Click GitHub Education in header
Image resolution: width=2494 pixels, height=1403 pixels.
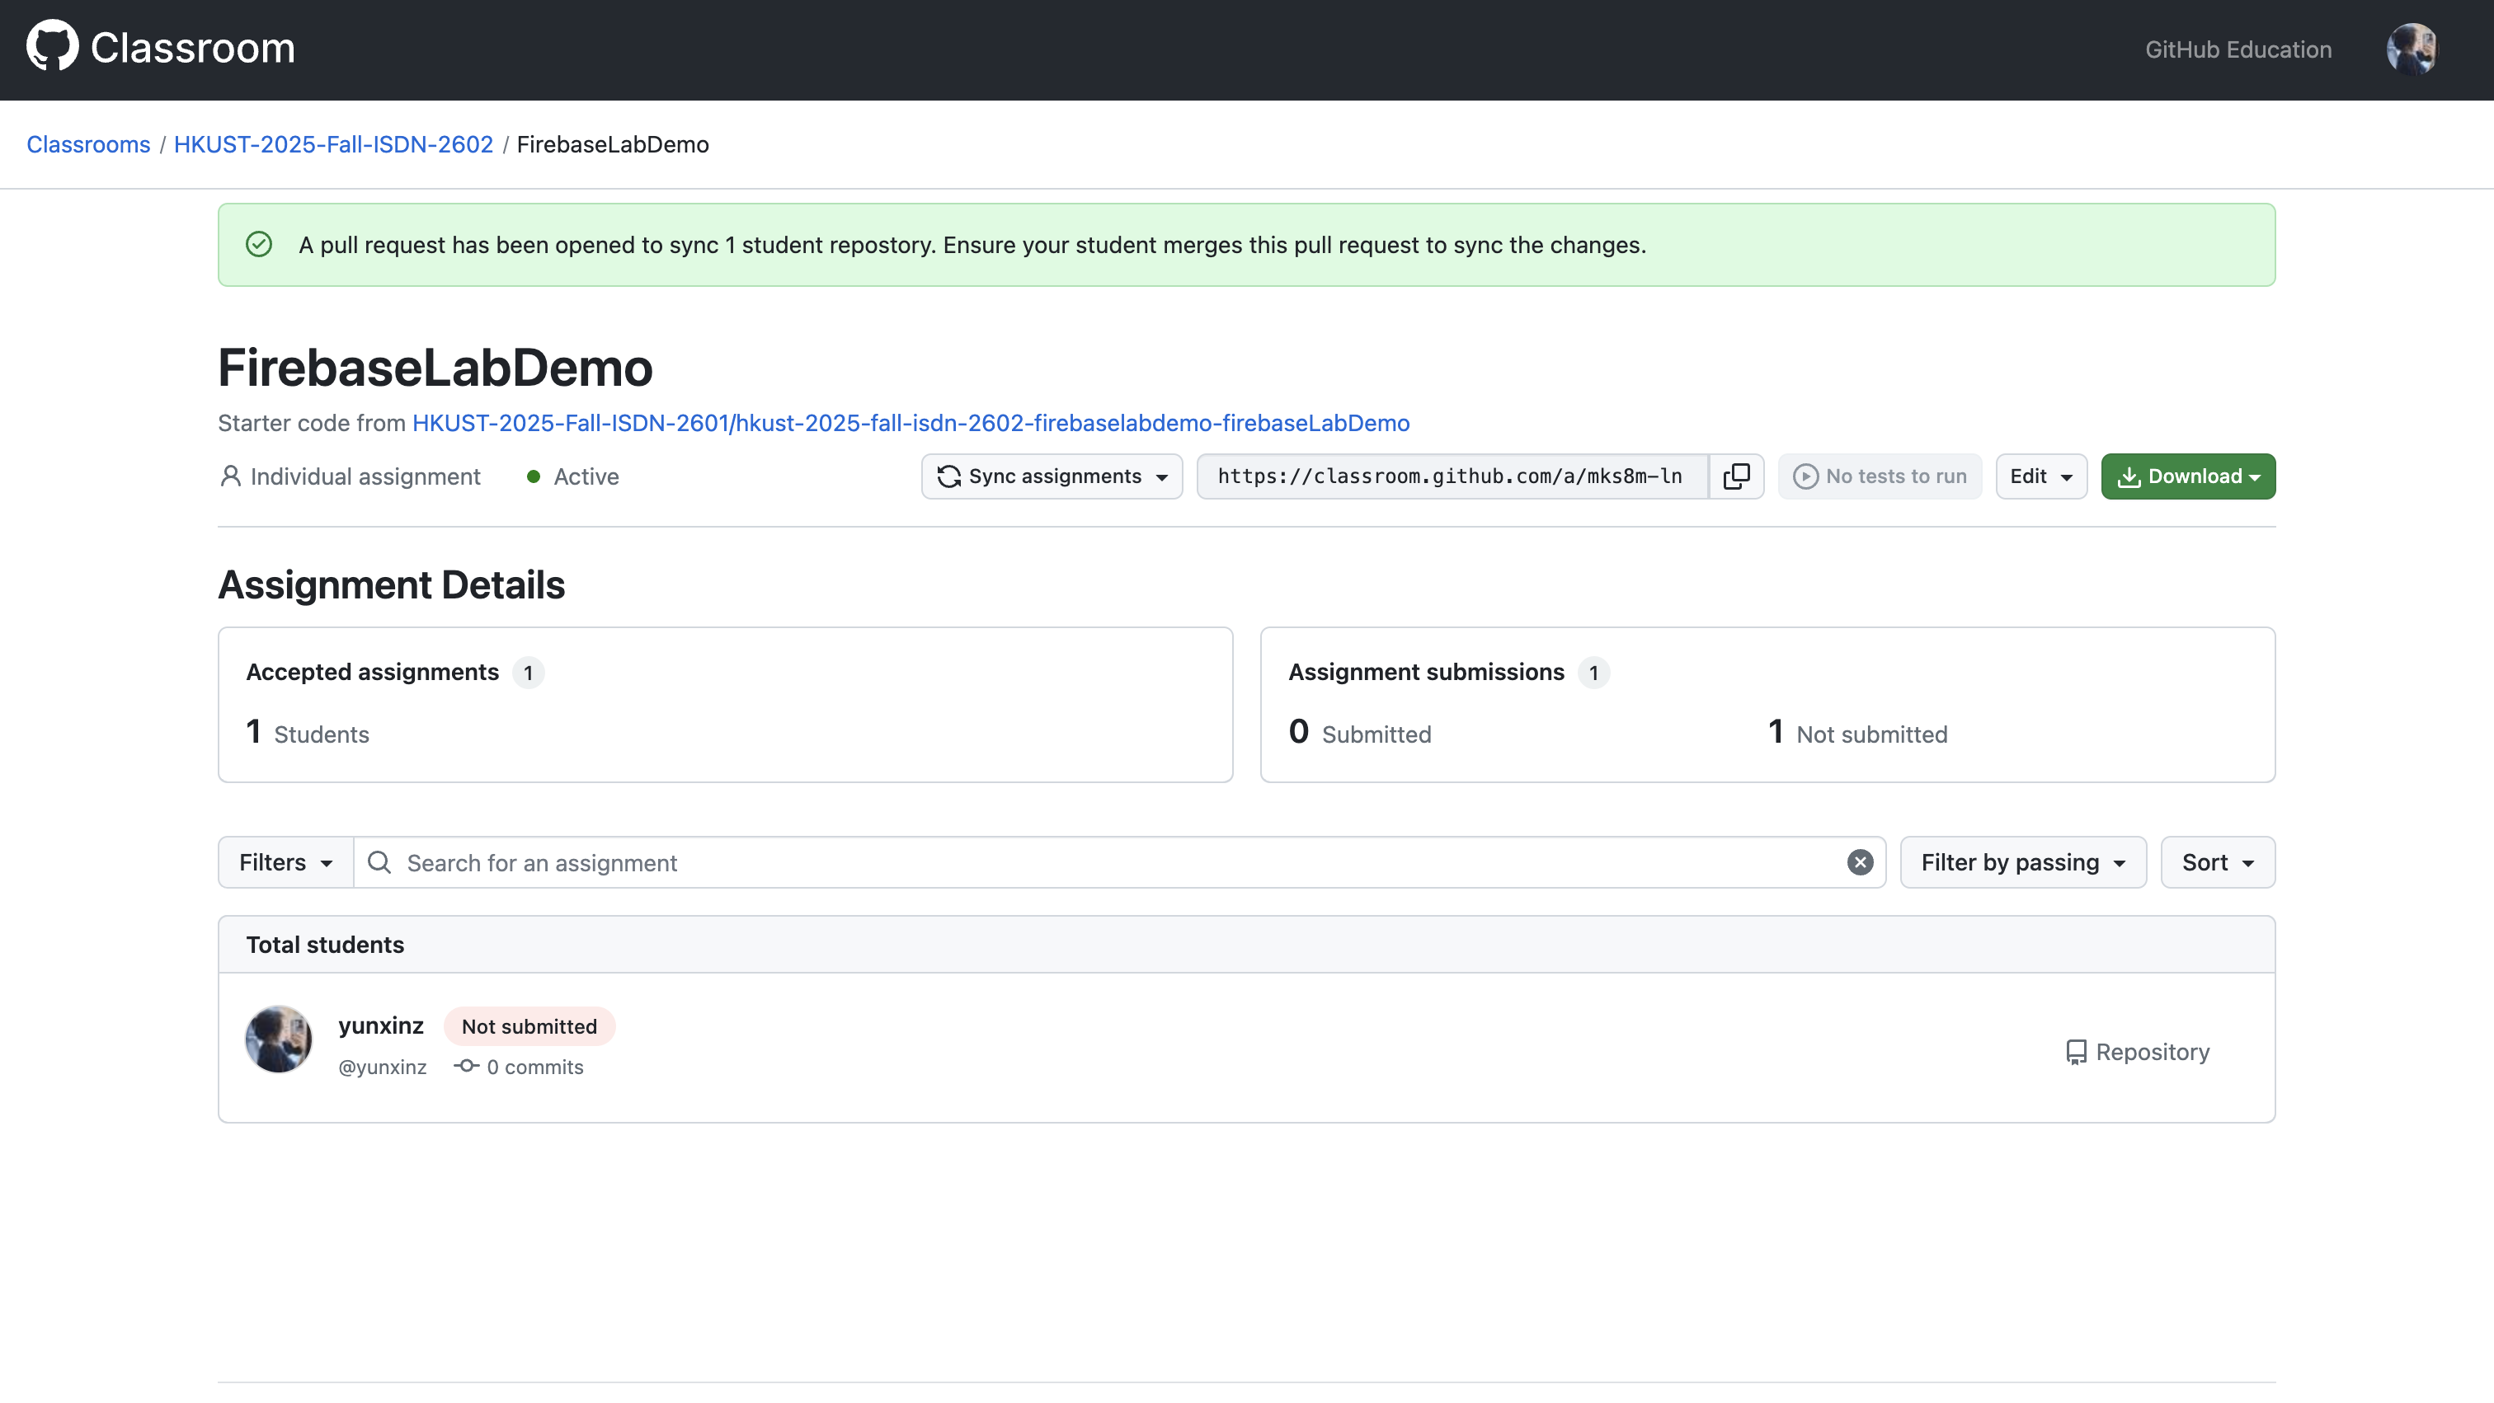point(2238,49)
